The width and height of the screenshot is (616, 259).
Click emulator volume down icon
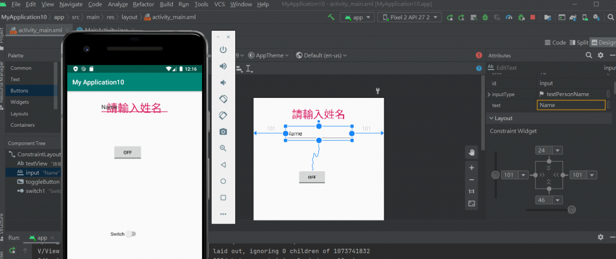[x=223, y=82]
